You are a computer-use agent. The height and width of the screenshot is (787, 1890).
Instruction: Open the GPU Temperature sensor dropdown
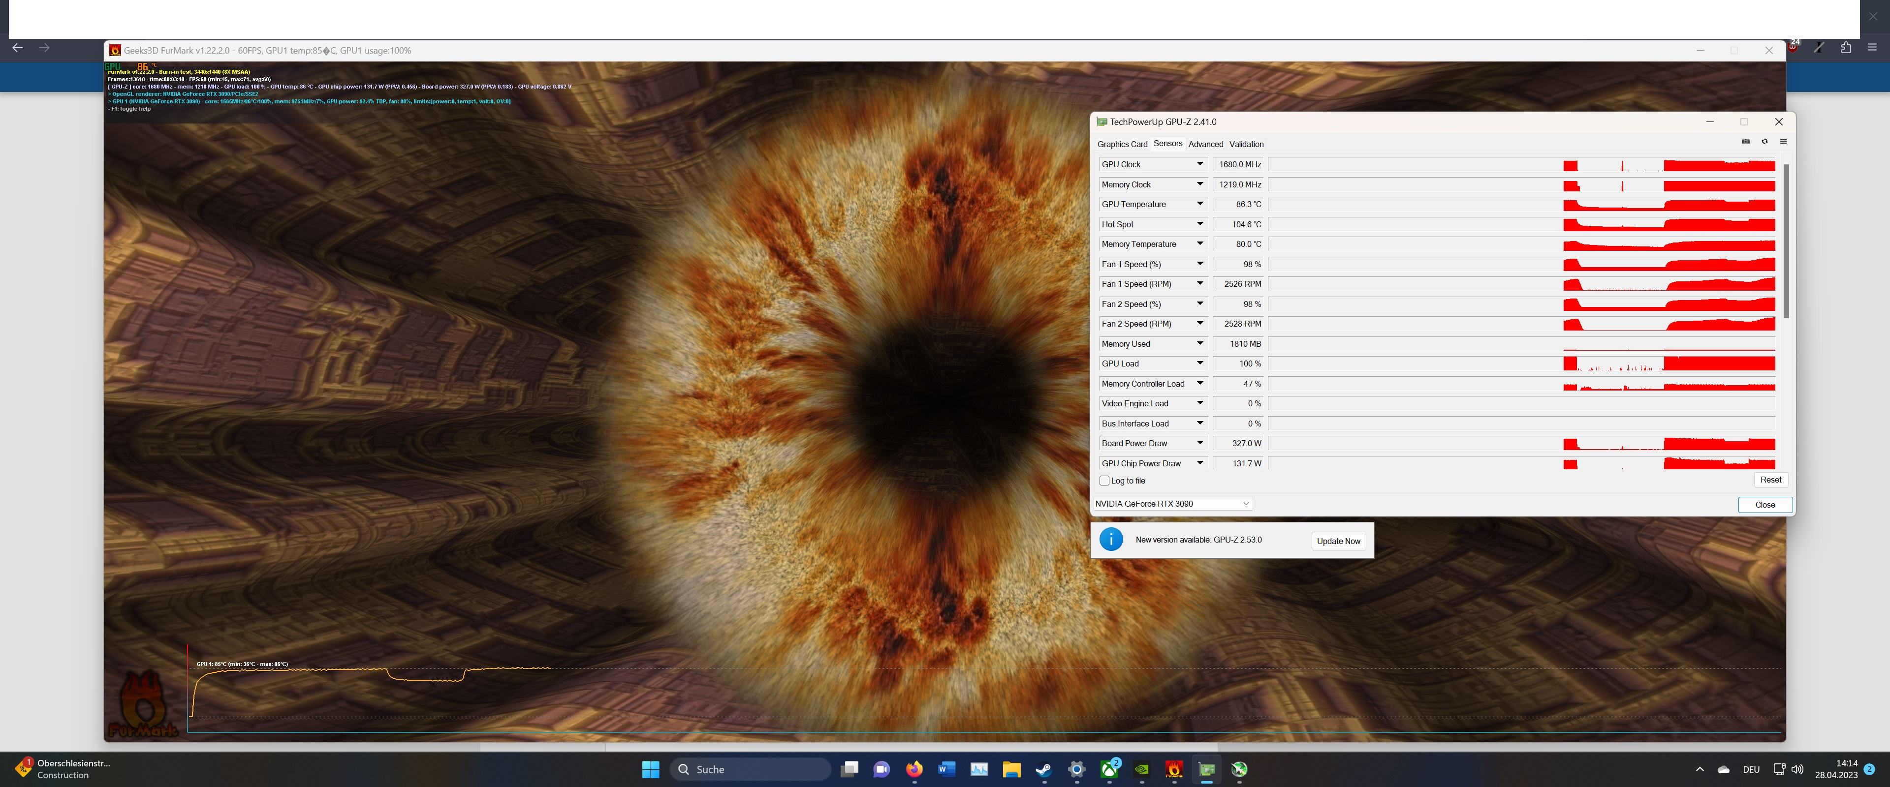[1199, 204]
